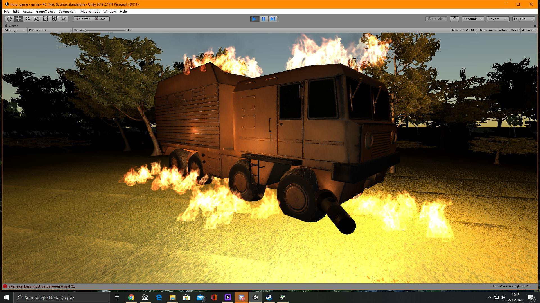Open Layout dropdown
The width and height of the screenshot is (540, 303).
click(x=523, y=19)
